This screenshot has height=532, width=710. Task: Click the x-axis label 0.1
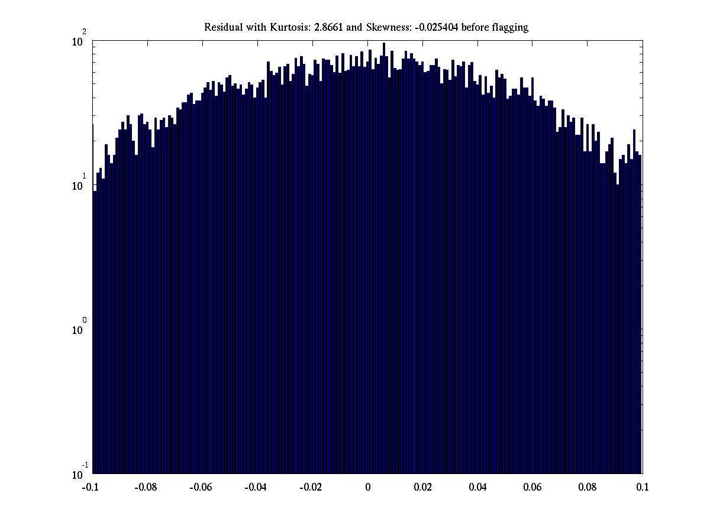pyautogui.click(x=643, y=488)
